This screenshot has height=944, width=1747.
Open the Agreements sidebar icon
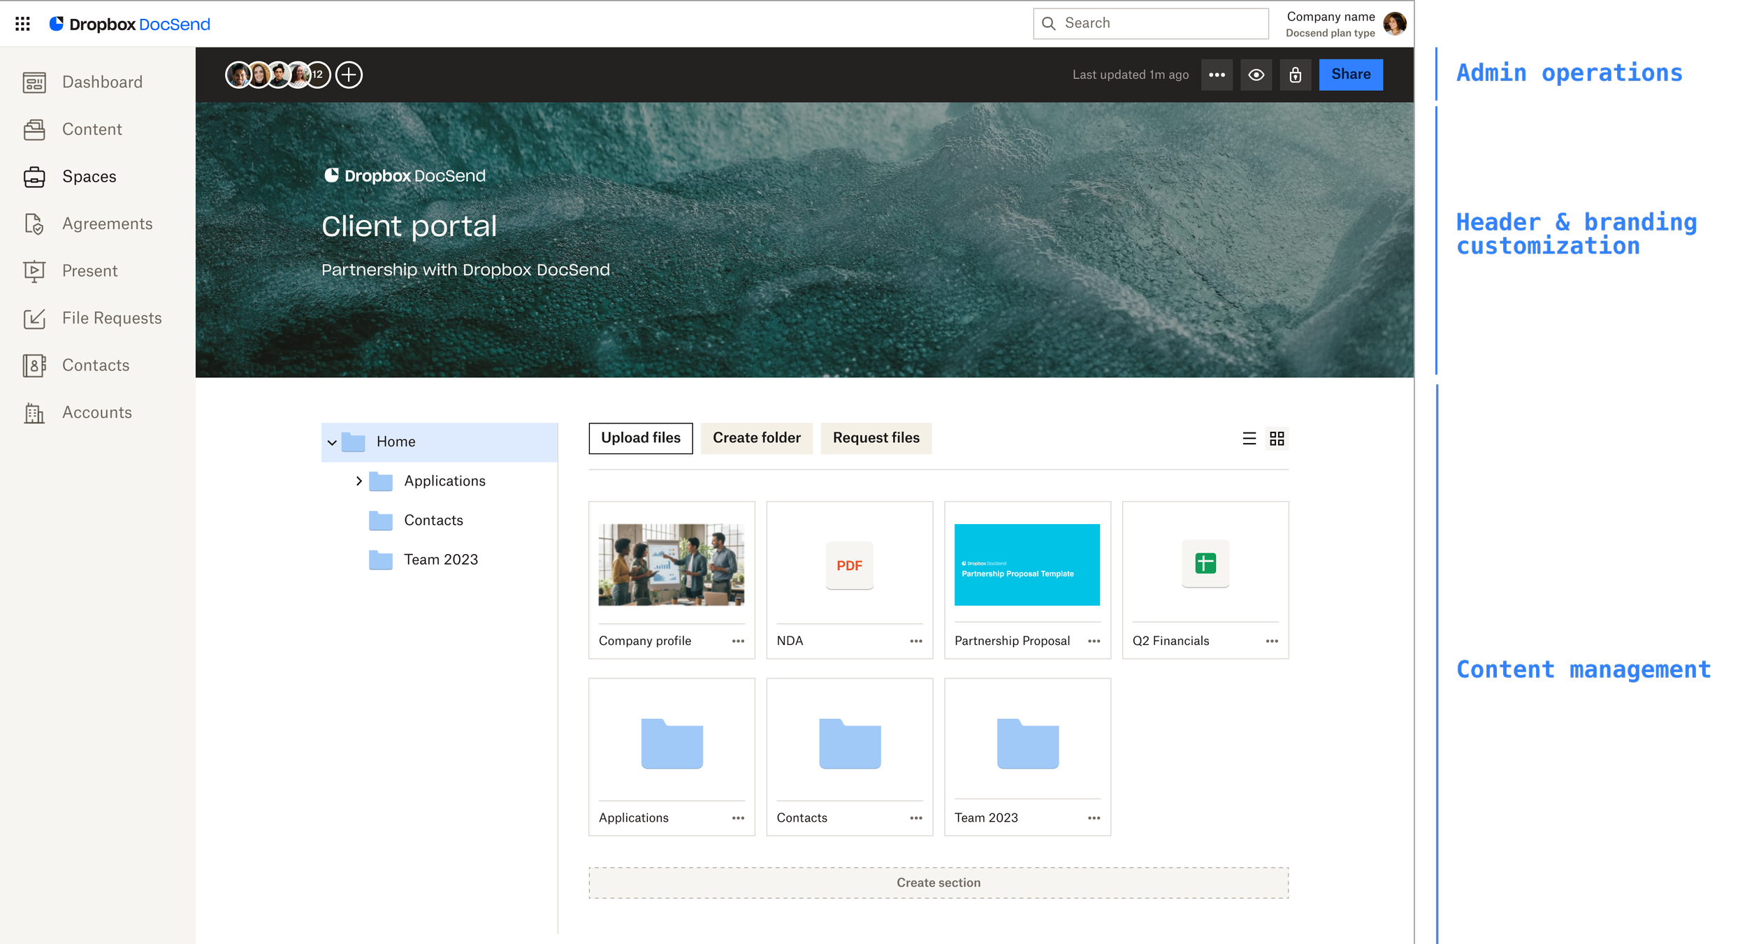[34, 224]
